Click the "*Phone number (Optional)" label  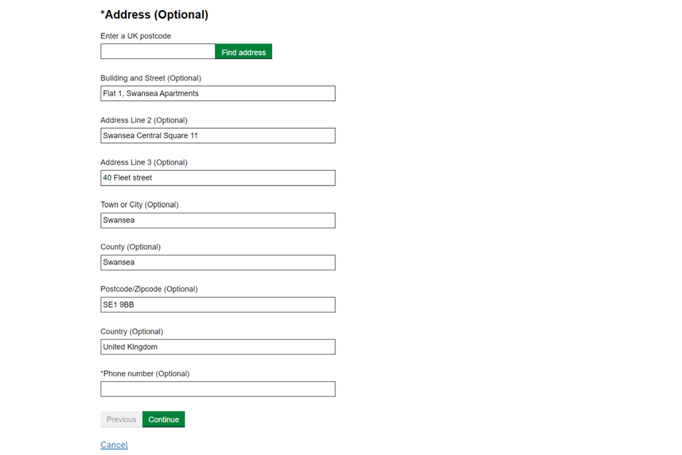[x=145, y=374]
